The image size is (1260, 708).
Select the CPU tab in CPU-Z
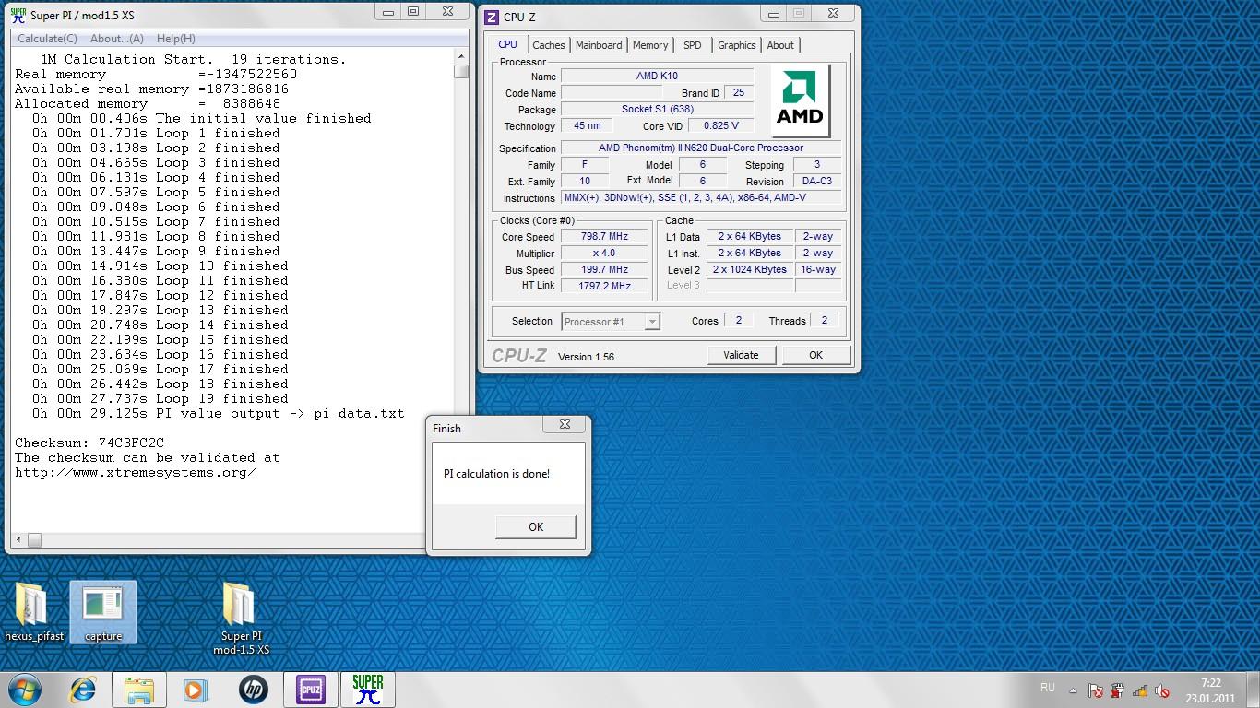tap(508, 44)
